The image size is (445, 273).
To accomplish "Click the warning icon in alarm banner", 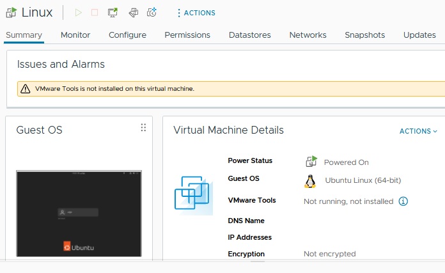I will (x=26, y=89).
